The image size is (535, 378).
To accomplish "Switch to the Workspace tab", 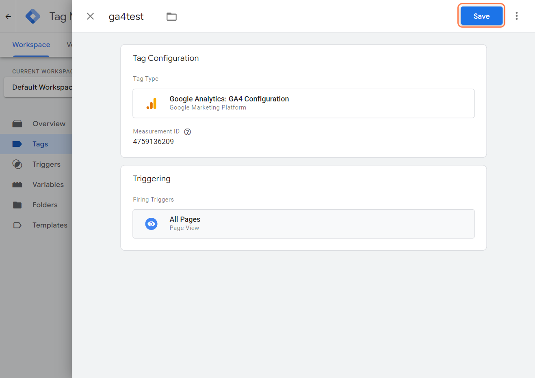I will pos(31,45).
